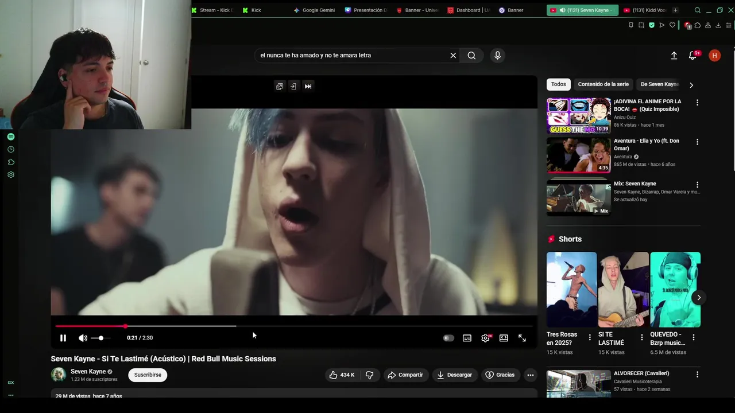The height and width of the screenshot is (413, 735).
Task: Open 'Aventura - Ella y Yo' video title
Action: click(x=647, y=145)
